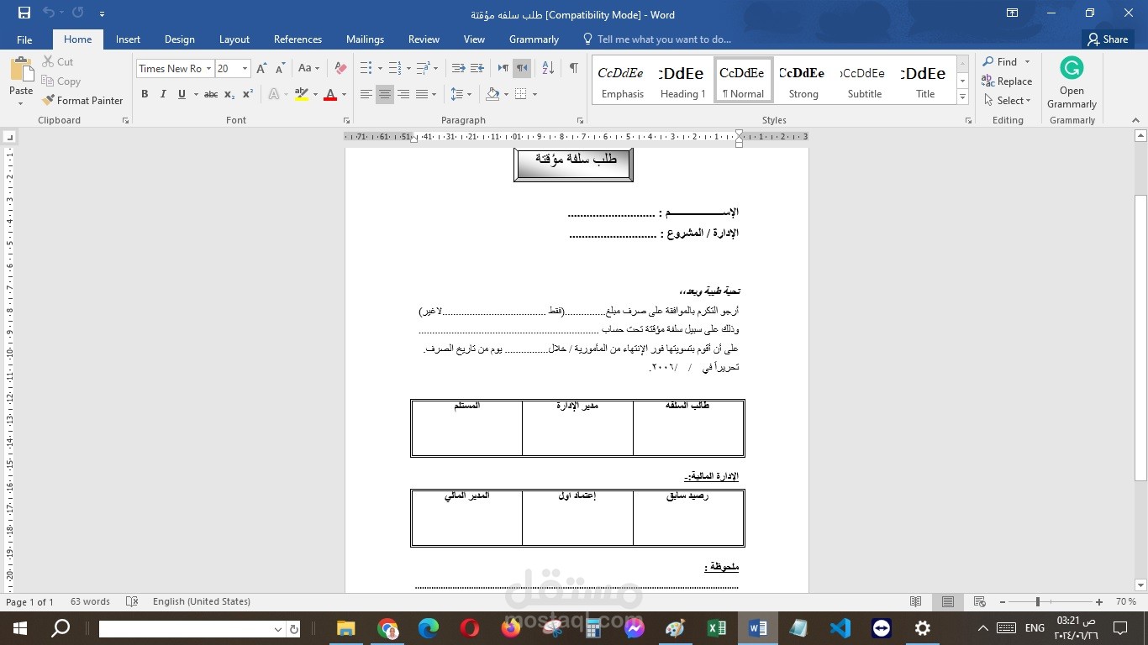Click the Sort A-Z icon

pyautogui.click(x=547, y=69)
